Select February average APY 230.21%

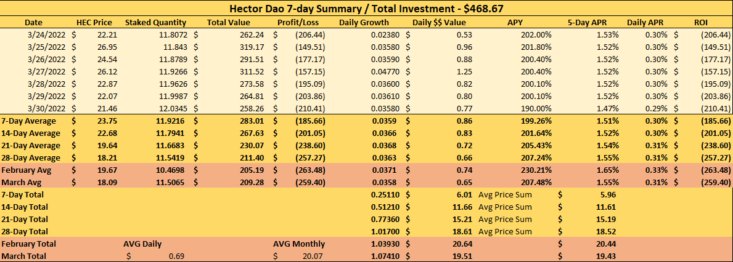point(537,170)
